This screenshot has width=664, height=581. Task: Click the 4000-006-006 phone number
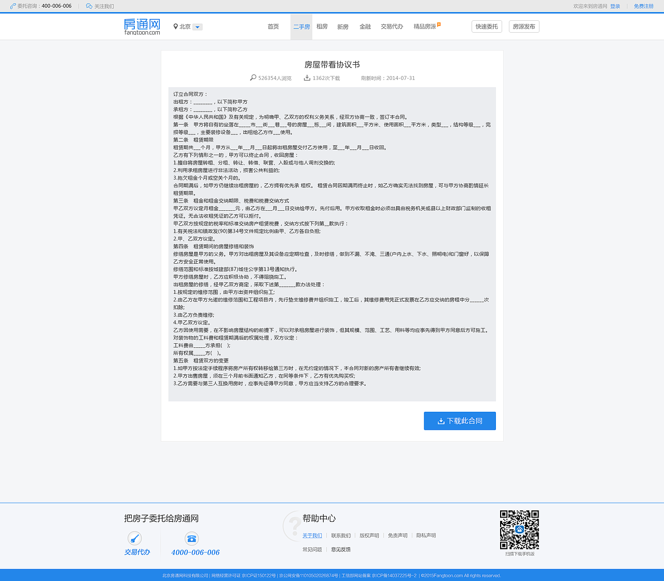pyautogui.click(x=196, y=552)
